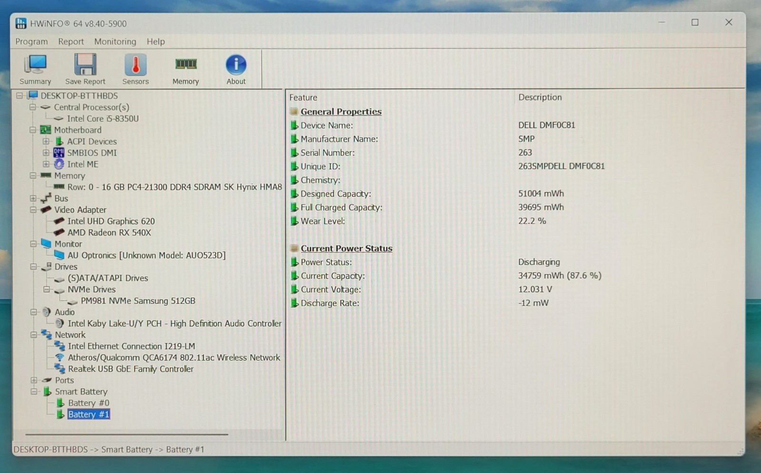Click the DESKTOP-BTTHBDS computer icon

click(x=33, y=95)
